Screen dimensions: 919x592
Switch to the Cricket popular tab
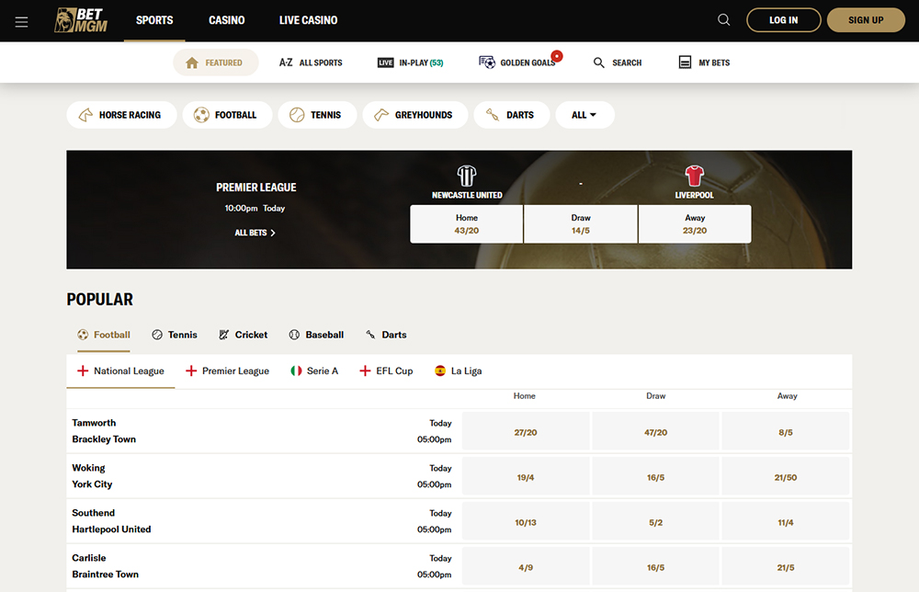244,335
